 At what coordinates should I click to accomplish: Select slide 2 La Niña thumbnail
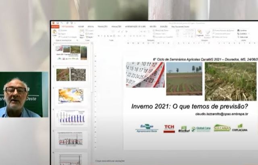(71, 74)
